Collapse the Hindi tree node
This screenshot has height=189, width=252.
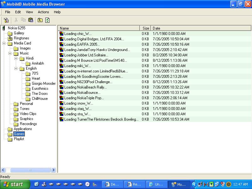coord(16,58)
